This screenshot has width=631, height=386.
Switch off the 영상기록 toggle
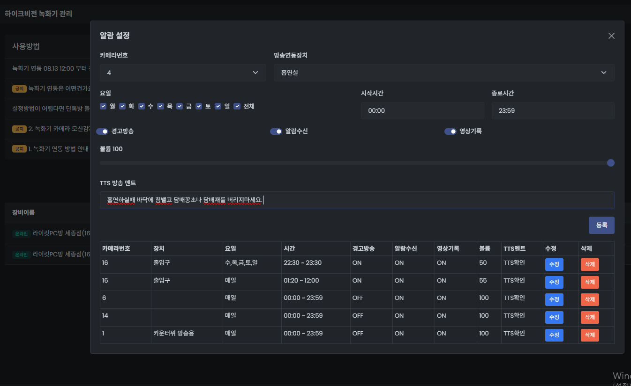[x=450, y=131]
